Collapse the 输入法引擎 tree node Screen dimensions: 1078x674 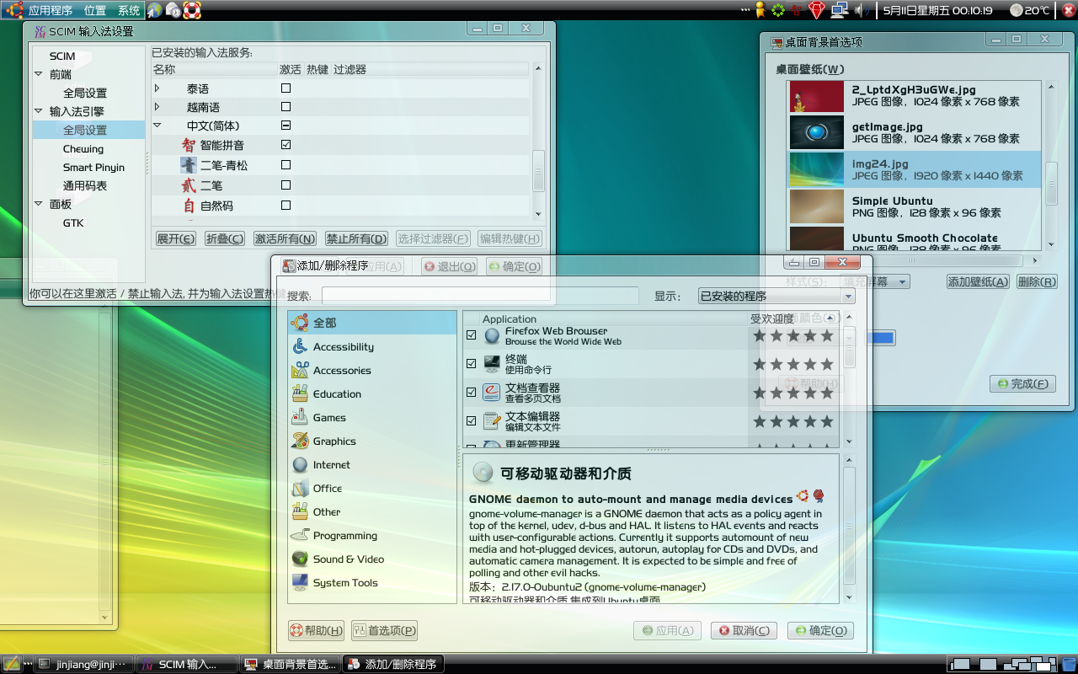coord(39,111)
